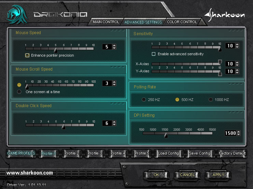Click Double Click Speed slider handle

pos(64,127)
